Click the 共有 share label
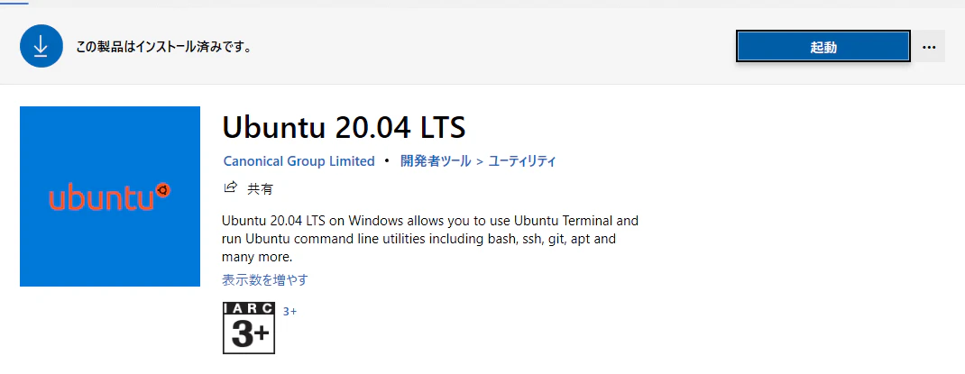The image size is (965, 374). coord(260,189)
